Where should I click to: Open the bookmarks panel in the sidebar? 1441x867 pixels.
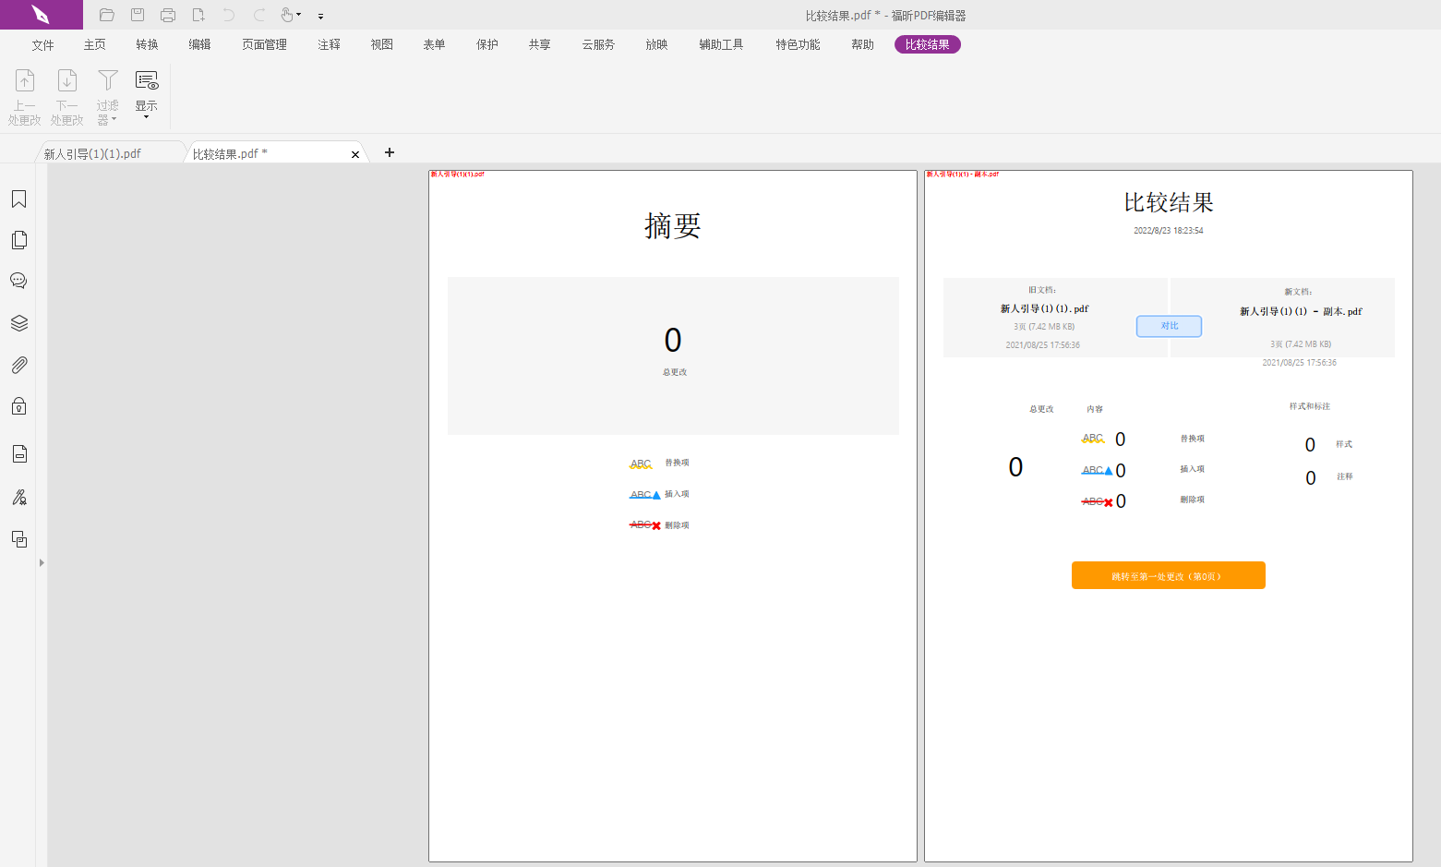tap(18, 199)
